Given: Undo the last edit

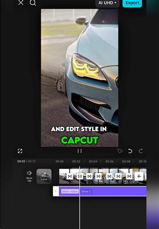Looking at the screenshot, I should (130, 151).
